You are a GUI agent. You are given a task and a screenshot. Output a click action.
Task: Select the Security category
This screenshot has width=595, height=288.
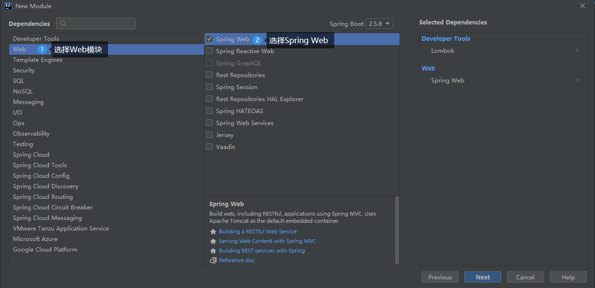(x=107, y=70)
